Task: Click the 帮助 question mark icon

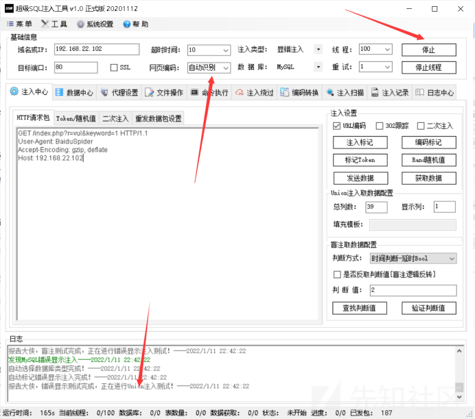Action: coord(126,24)
